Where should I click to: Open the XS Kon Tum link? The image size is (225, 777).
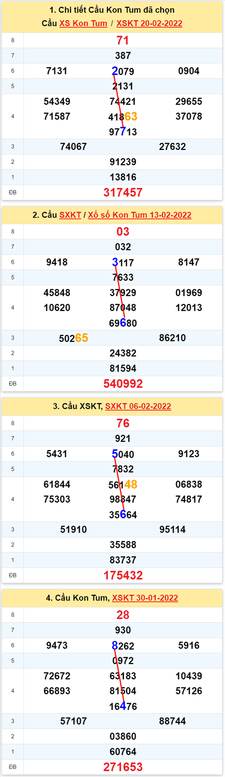(83, 23)
